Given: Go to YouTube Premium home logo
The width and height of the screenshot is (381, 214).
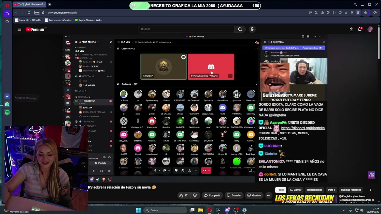Looking at the screenshot, I should [35, 29].
